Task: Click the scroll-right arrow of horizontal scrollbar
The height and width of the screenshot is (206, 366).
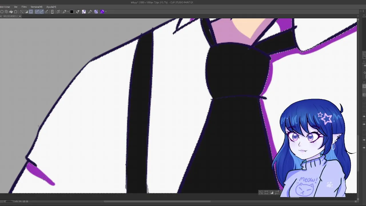Action: pos(355,201)
